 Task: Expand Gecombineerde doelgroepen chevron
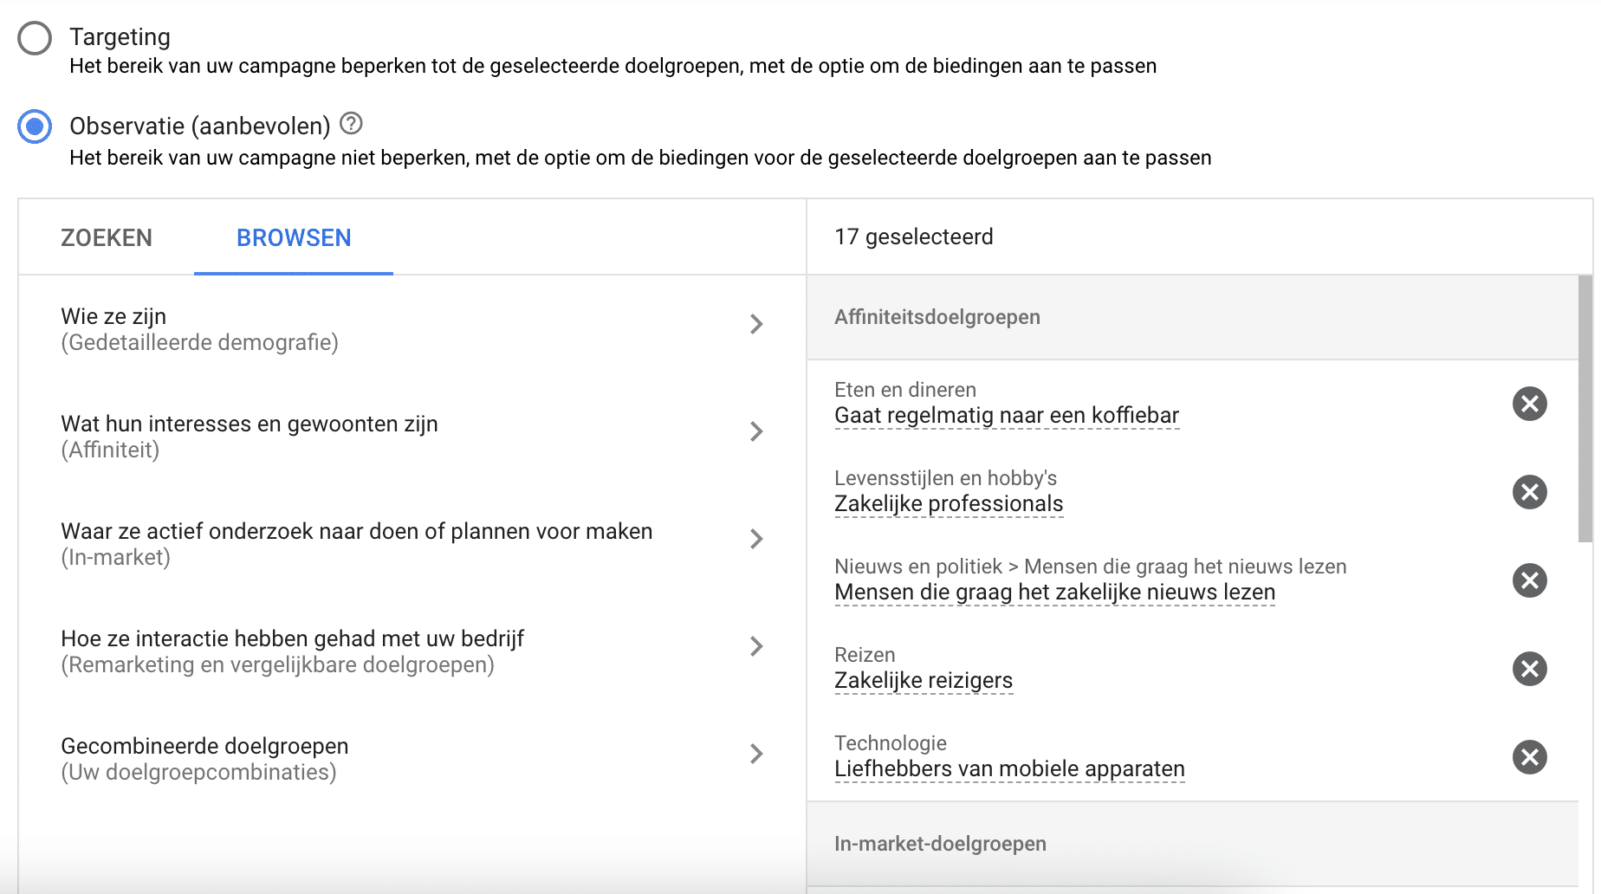pos(756,754)
